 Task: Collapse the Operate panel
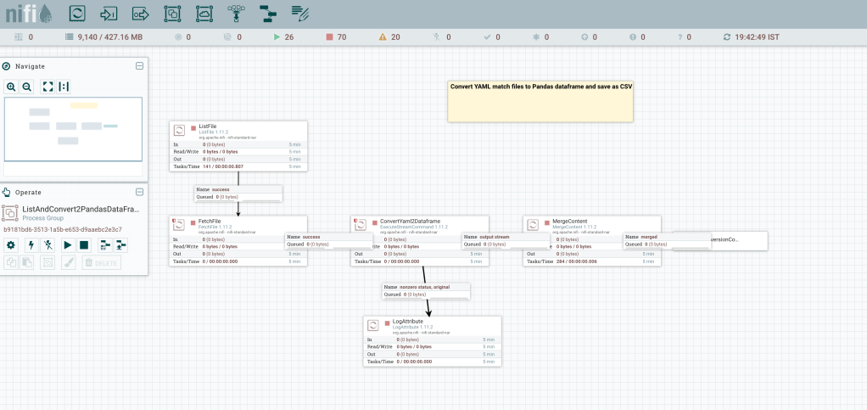[x=139, y=192]
